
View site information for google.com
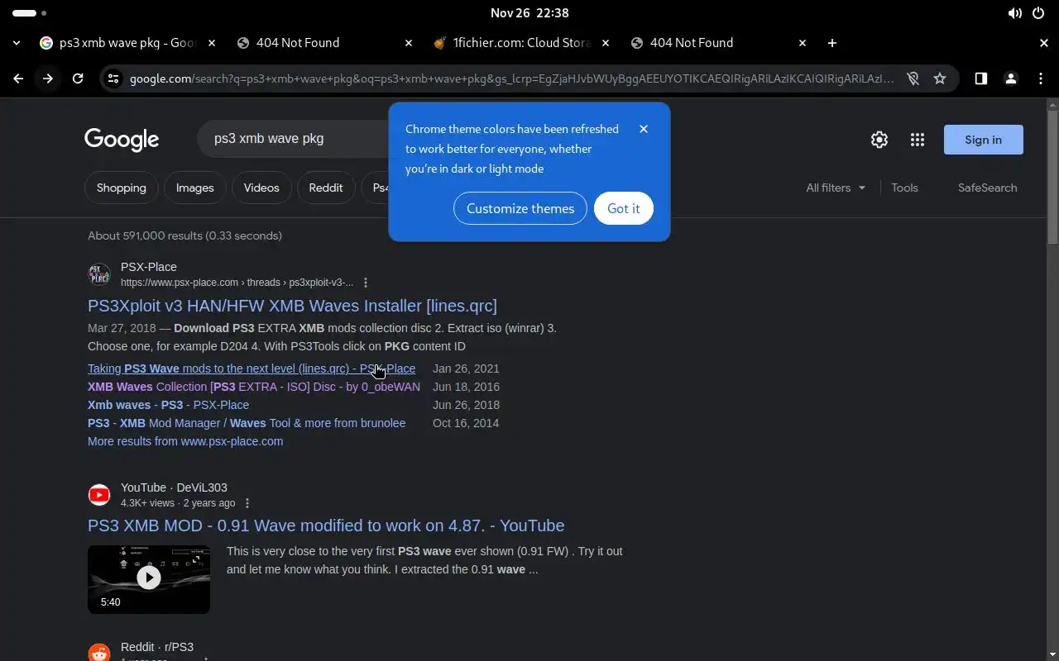(113, 78)
